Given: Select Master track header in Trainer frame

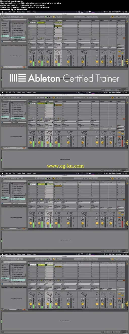Looking at the screenshot, I should pos(121,20).
